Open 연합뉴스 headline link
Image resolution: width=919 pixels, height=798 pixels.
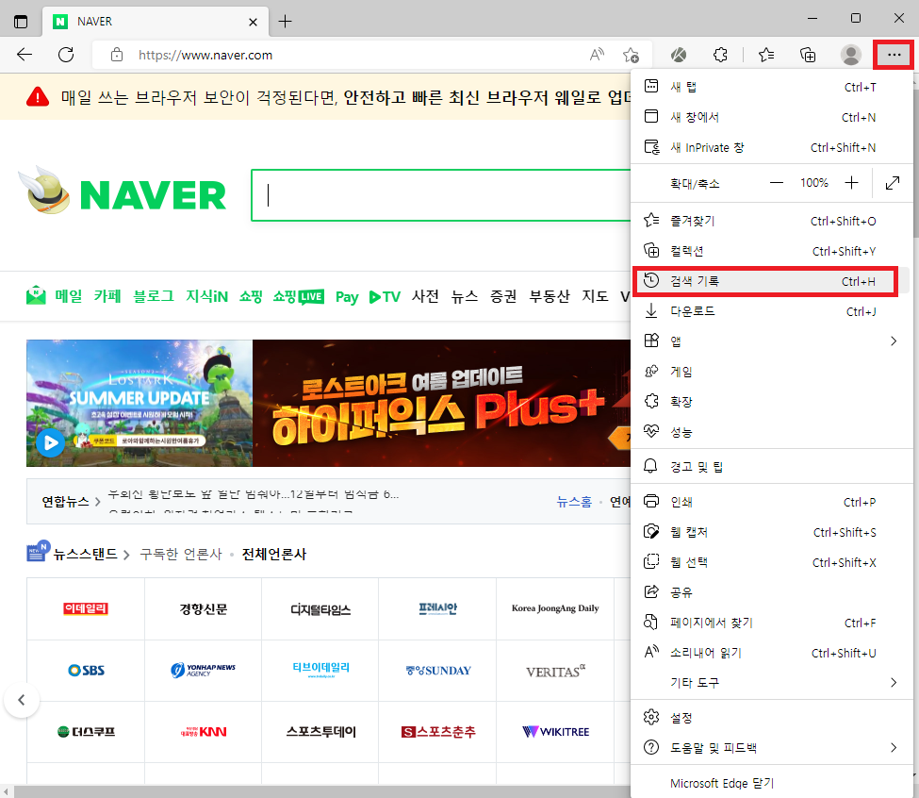coord(254,494)
